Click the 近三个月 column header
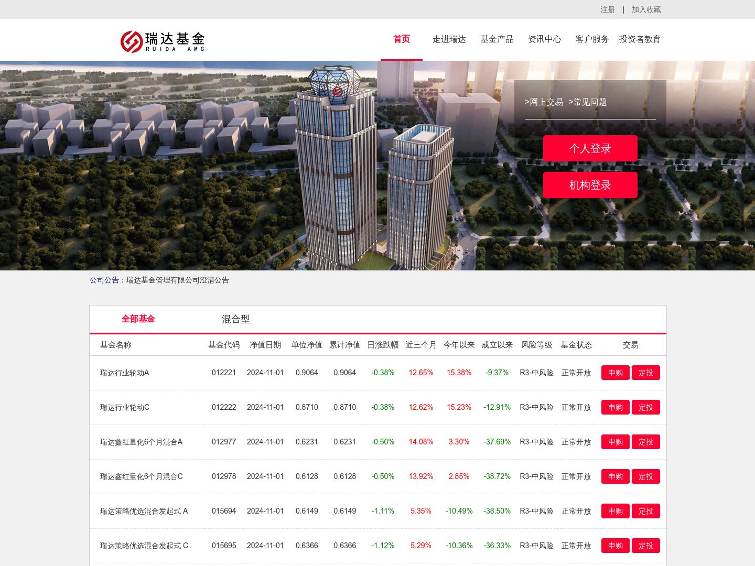 coord(421,345)
